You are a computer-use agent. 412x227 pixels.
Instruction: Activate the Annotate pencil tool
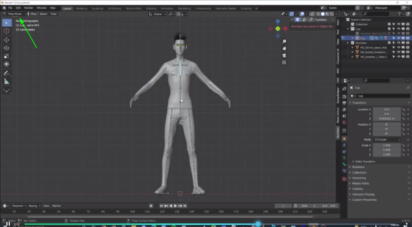point(6,73)
